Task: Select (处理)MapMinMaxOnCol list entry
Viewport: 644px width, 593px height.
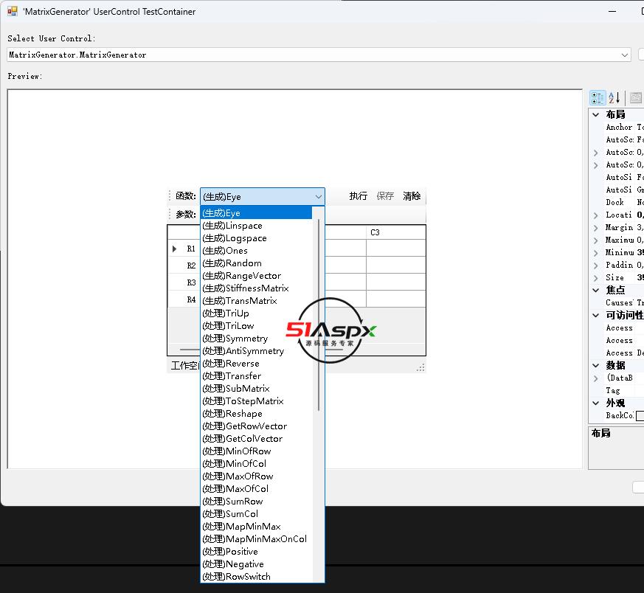Action: pyautogui.click(x=255, y=539)
